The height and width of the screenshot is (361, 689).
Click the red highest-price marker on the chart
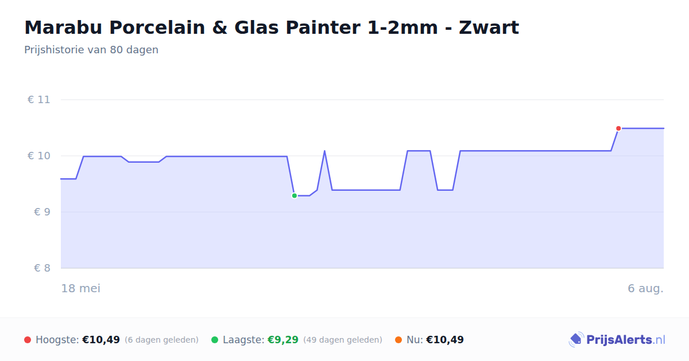(x=618, y=128)
